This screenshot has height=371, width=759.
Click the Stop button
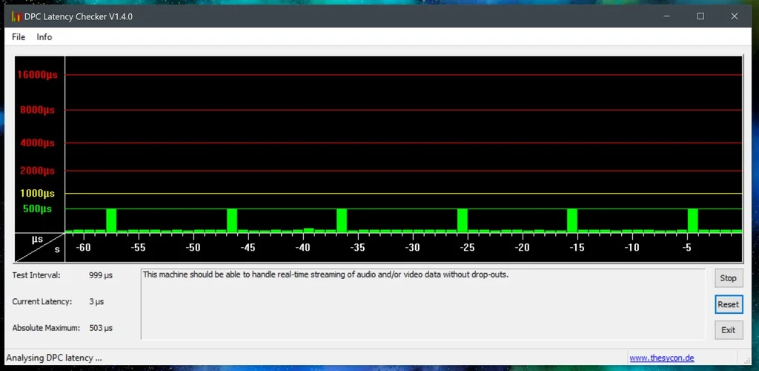(x=728, y=278)
